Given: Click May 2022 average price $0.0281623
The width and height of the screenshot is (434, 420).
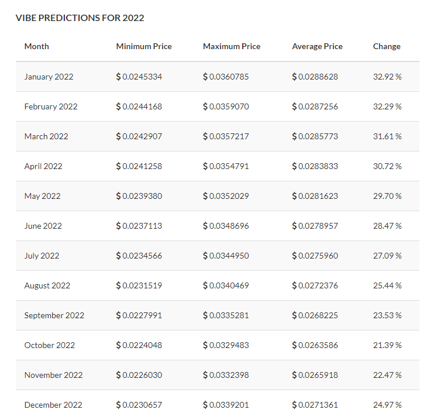Looking at the screenshot, I should coord(315,196).
